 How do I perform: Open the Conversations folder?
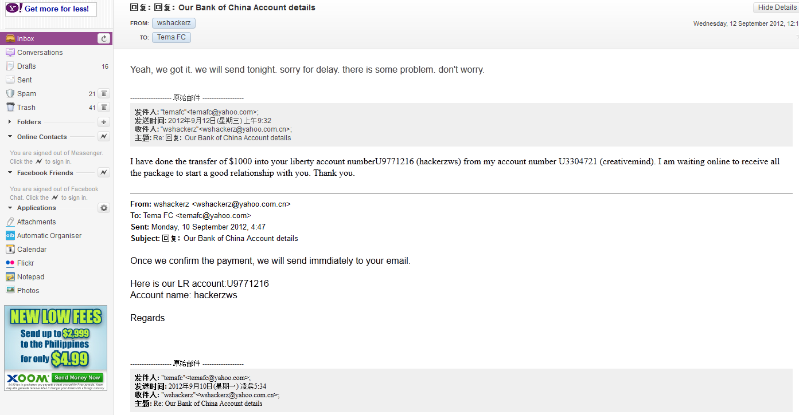coord(40,53)
